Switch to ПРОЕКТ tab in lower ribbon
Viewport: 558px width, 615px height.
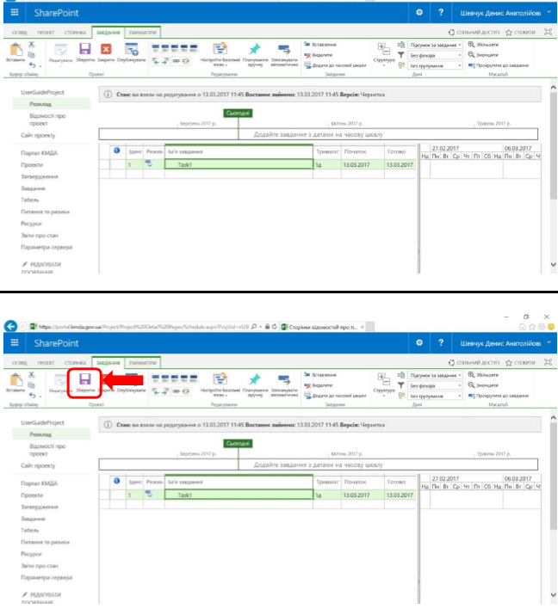tap(46, 364)
